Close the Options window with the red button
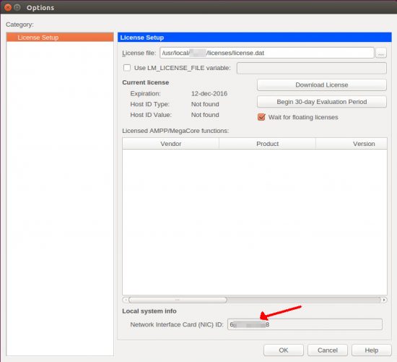This screenshot has width=397, height=362. pyautogui.click(x=8, y=7)
